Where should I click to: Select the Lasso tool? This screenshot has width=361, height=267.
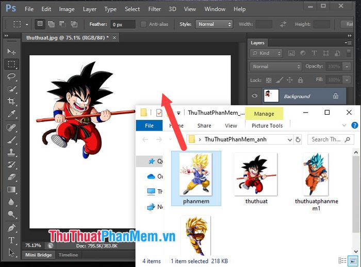pos(11,77)
